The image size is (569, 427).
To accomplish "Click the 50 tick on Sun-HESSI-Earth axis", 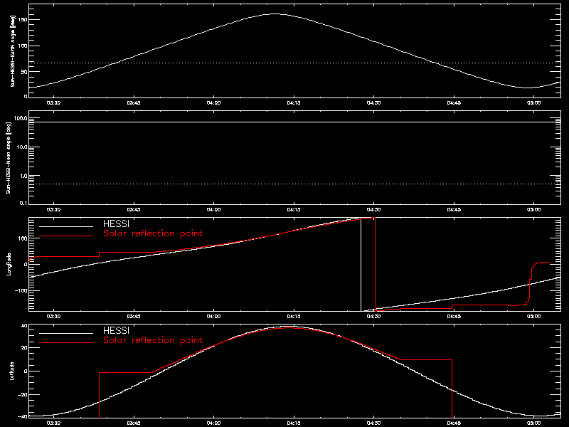I will coord(24,72).
